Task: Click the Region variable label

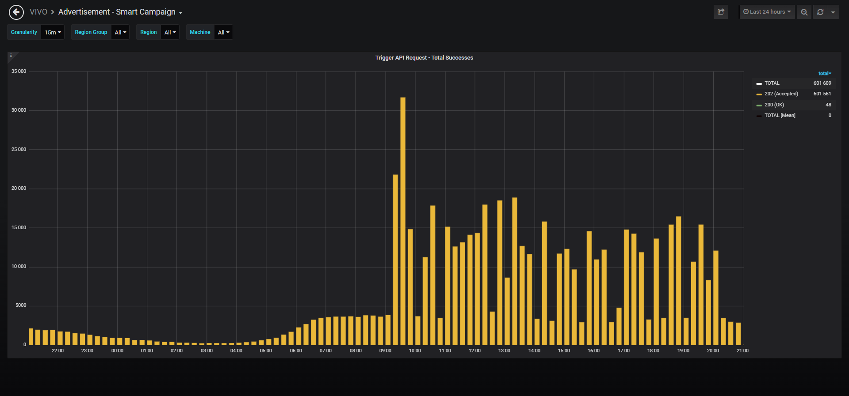Action: point(149,32)
